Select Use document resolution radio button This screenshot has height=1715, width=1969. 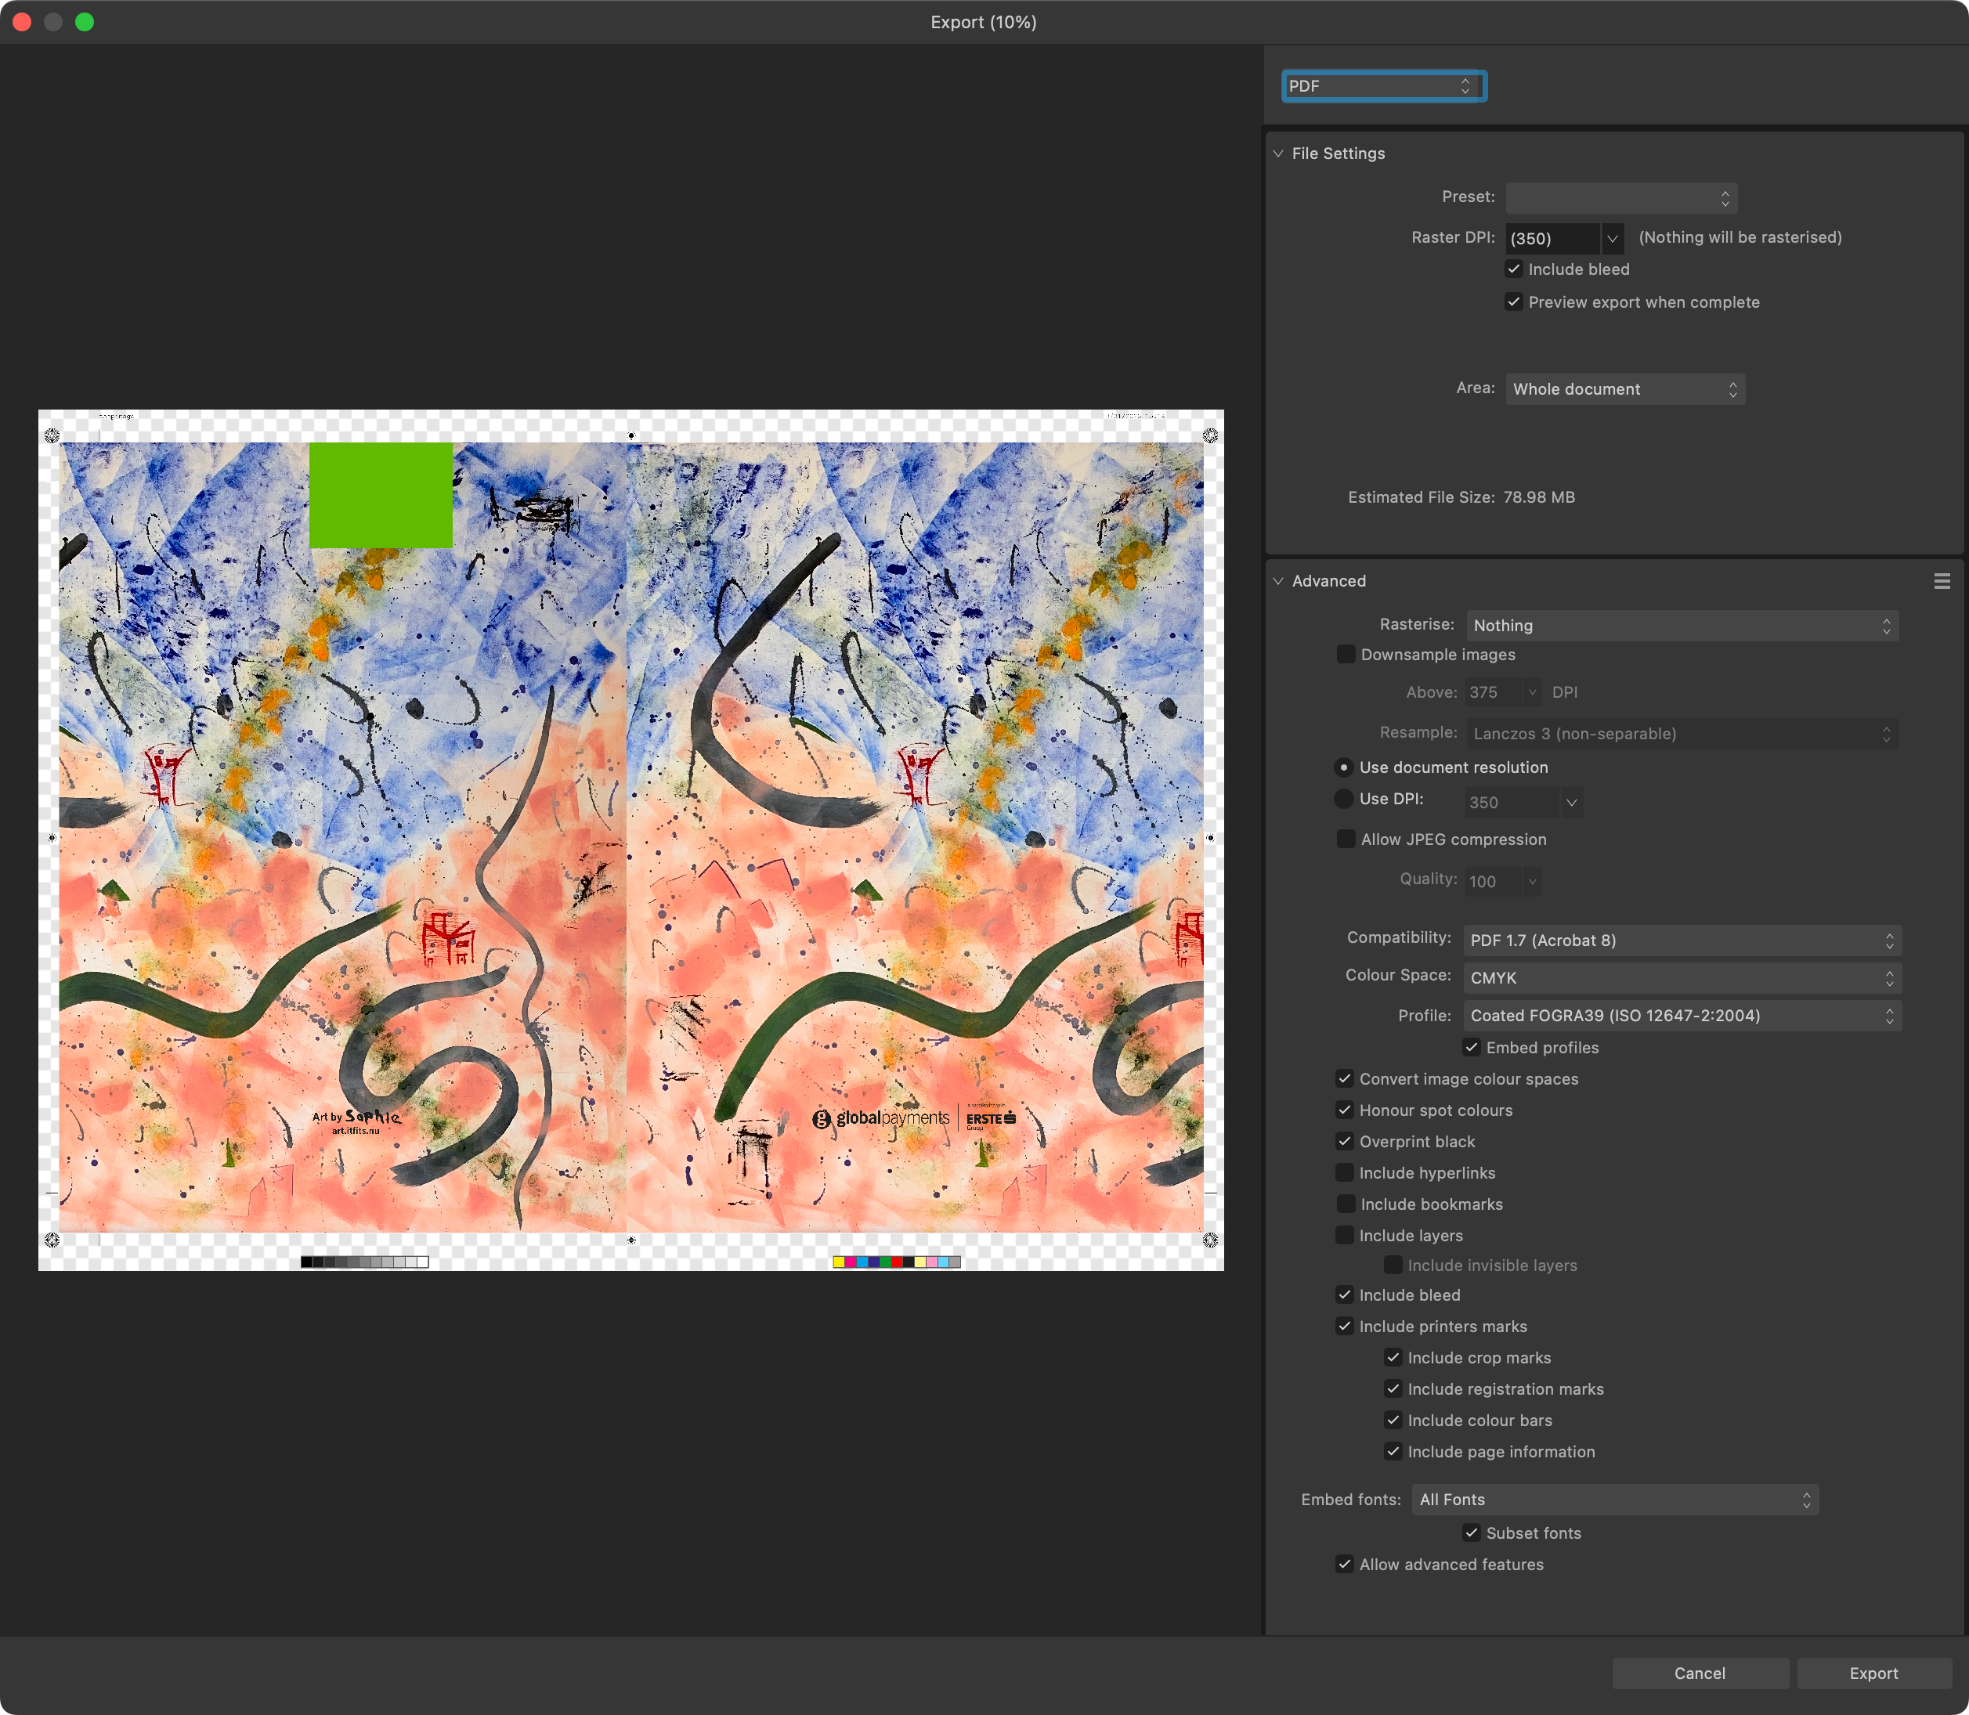pos(1344,767)
